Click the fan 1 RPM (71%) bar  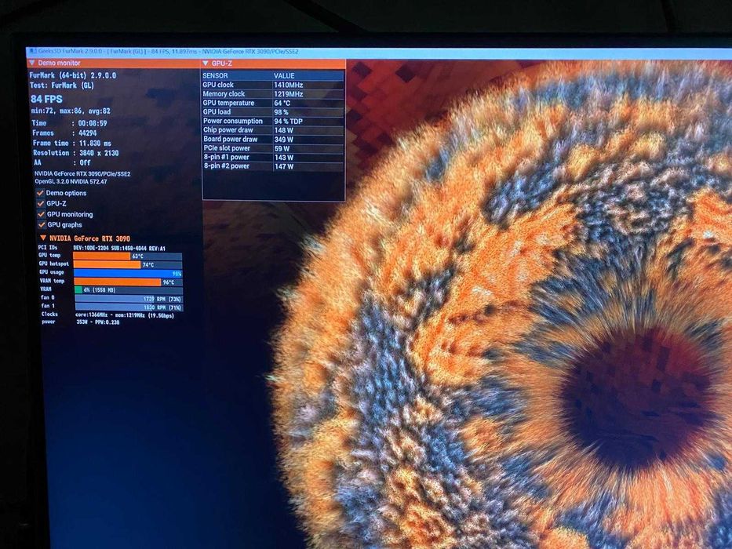129,307
